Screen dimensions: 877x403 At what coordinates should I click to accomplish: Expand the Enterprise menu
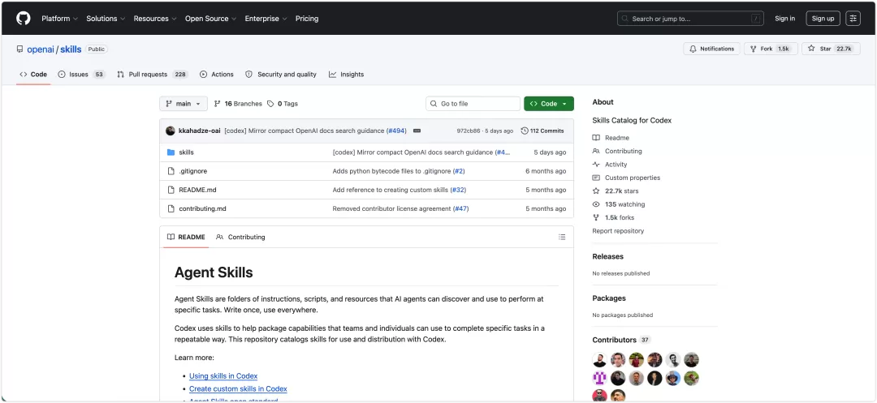(266, 19)
